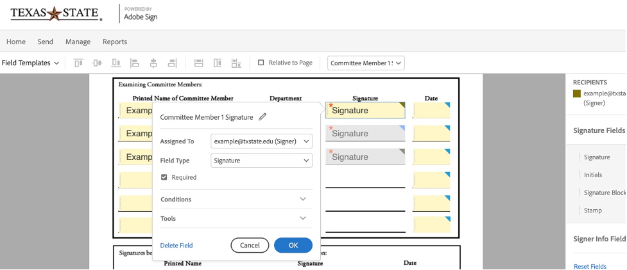
Task: Click the Reset Fields link
Action: coord(590,266)
